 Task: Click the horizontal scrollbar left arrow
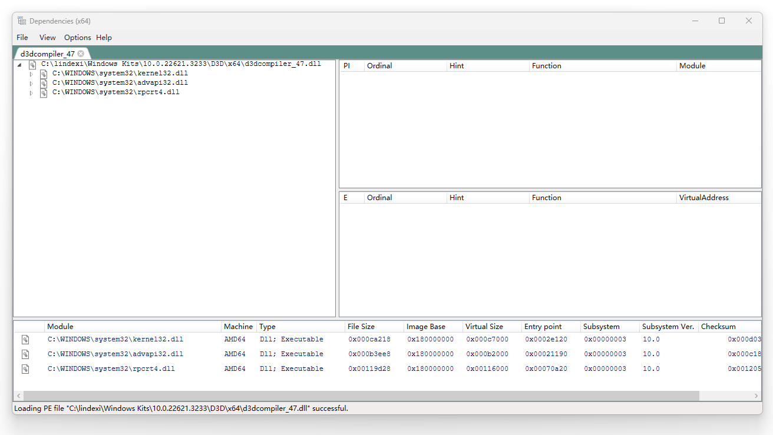click(18, 396)
